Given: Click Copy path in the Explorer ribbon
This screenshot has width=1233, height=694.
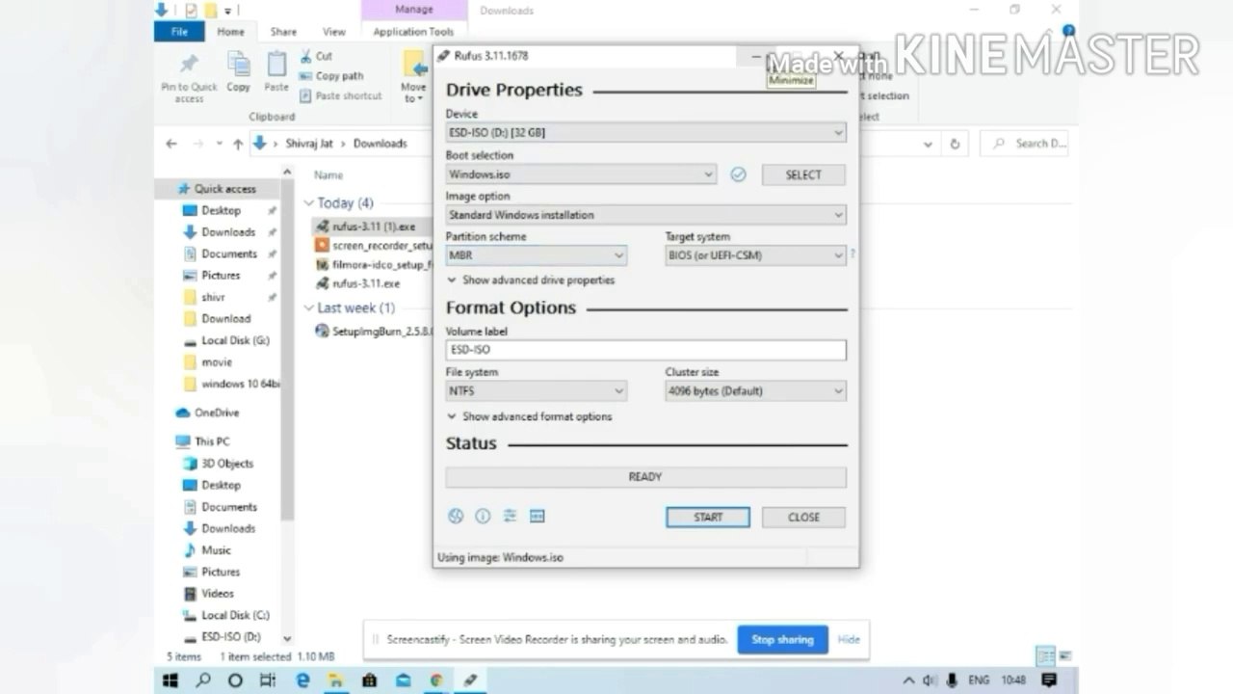Looking at the screenshot, I should click(x=331, y=76).
